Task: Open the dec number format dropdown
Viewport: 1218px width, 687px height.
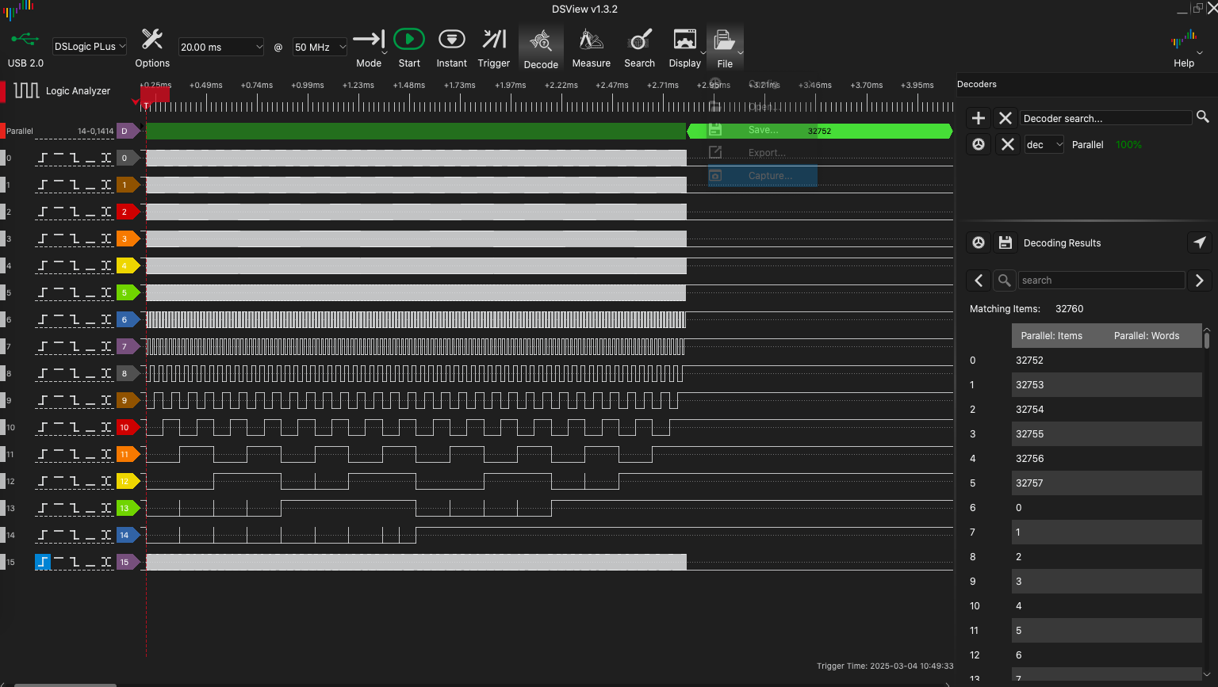Action: pos(1044,144)
